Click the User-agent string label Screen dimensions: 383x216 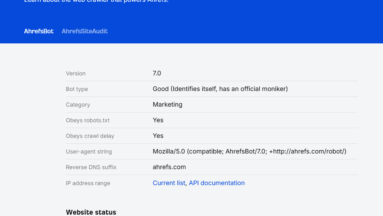[x=89, y=152]
